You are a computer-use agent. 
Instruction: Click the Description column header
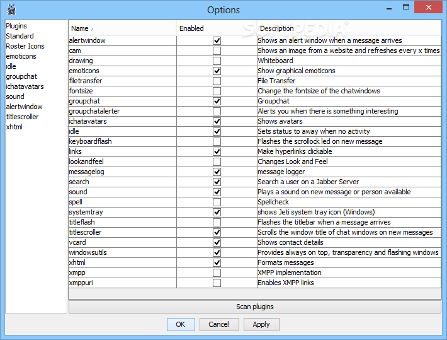349,28
